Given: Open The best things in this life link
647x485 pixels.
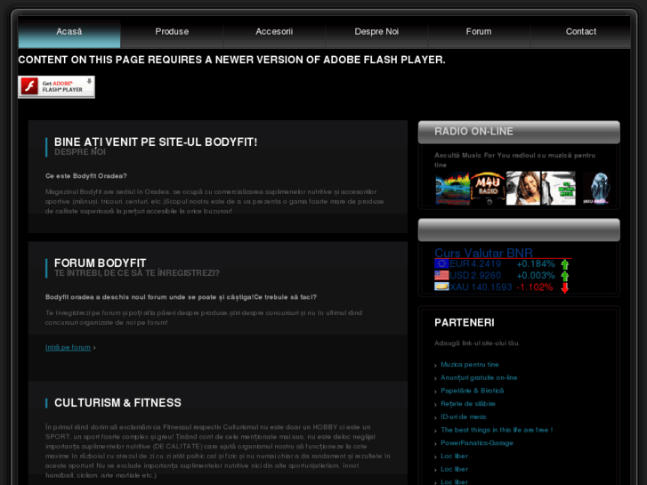Looking at the screenshot, I should point(497,430).
